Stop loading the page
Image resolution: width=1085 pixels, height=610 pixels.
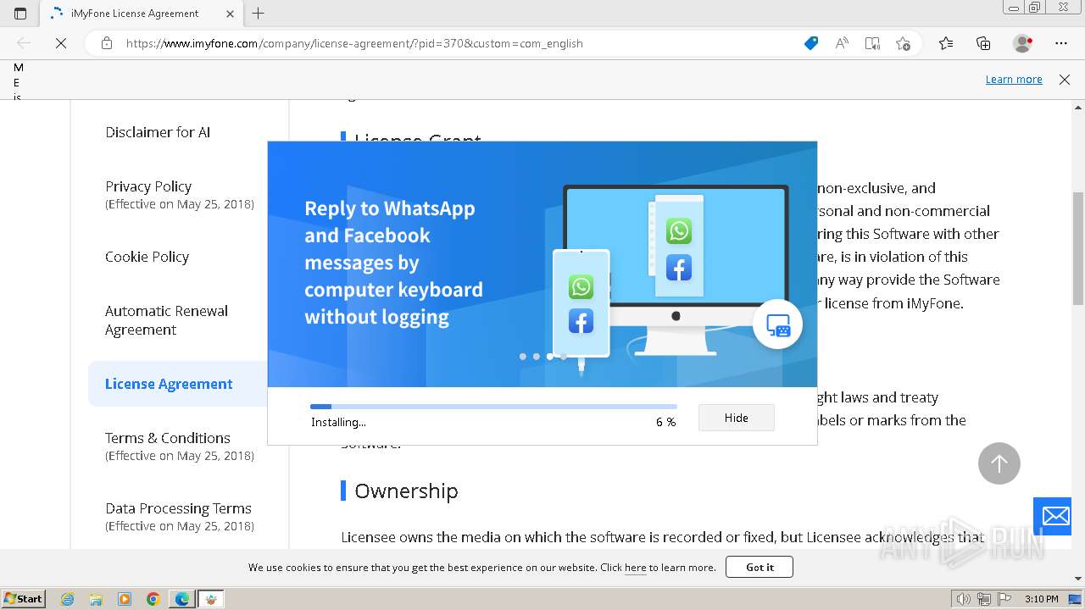[60, 43]
